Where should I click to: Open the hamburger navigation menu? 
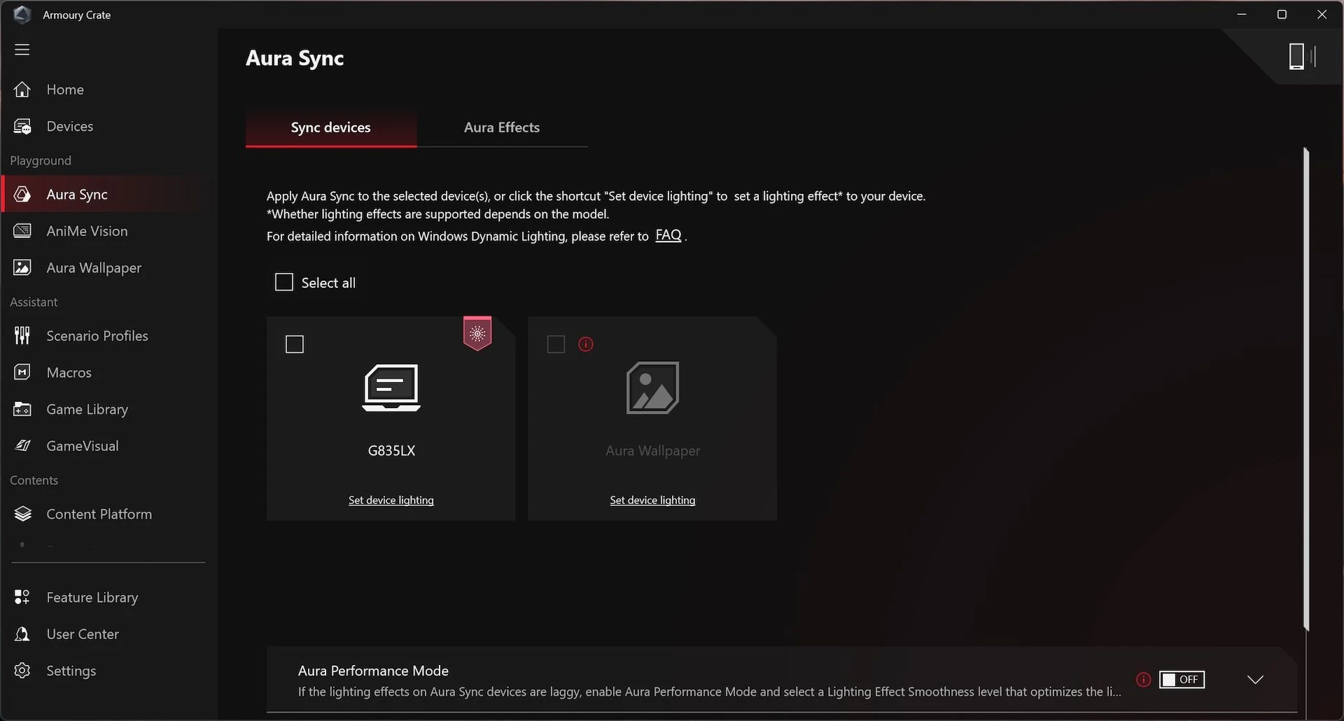[x=22, y=50]
